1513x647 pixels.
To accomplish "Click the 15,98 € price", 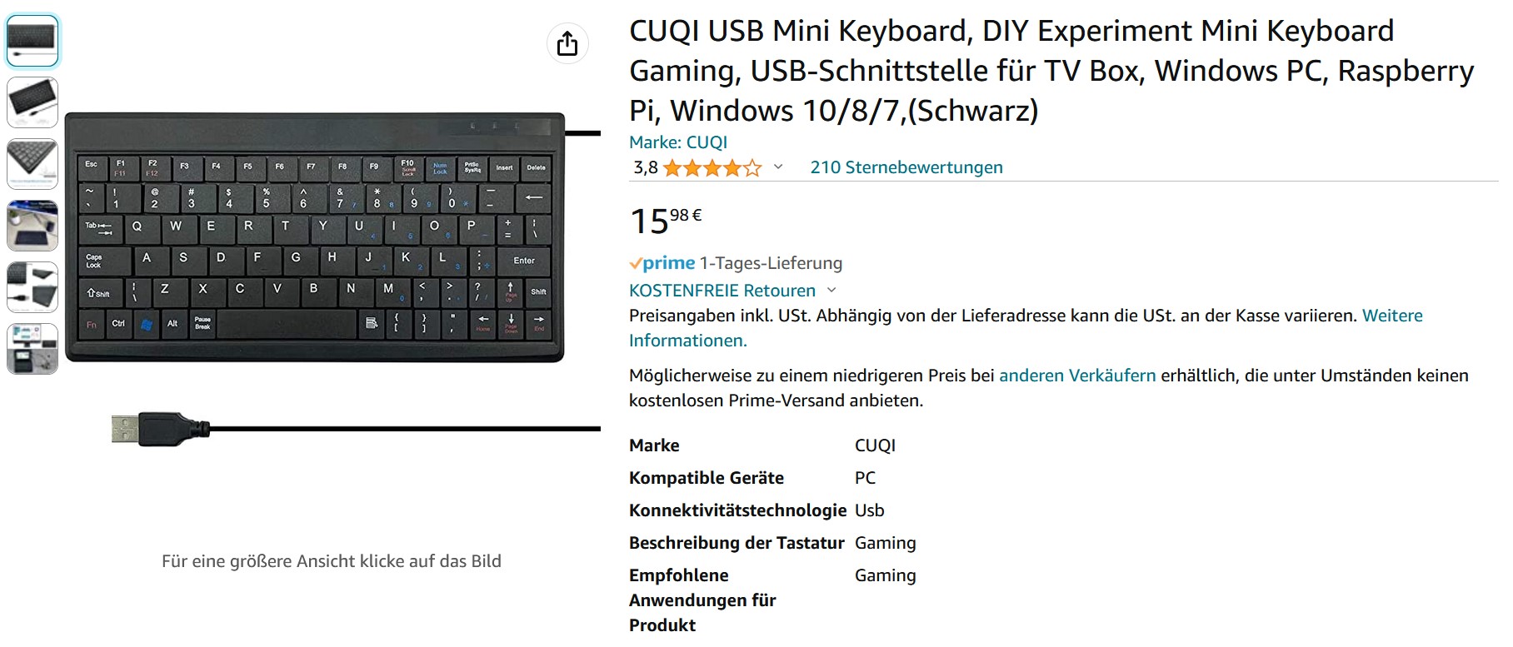I will pyautogui.click(x=666, y=221).
